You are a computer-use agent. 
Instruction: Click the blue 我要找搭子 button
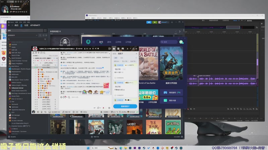[x=125, y=106]
